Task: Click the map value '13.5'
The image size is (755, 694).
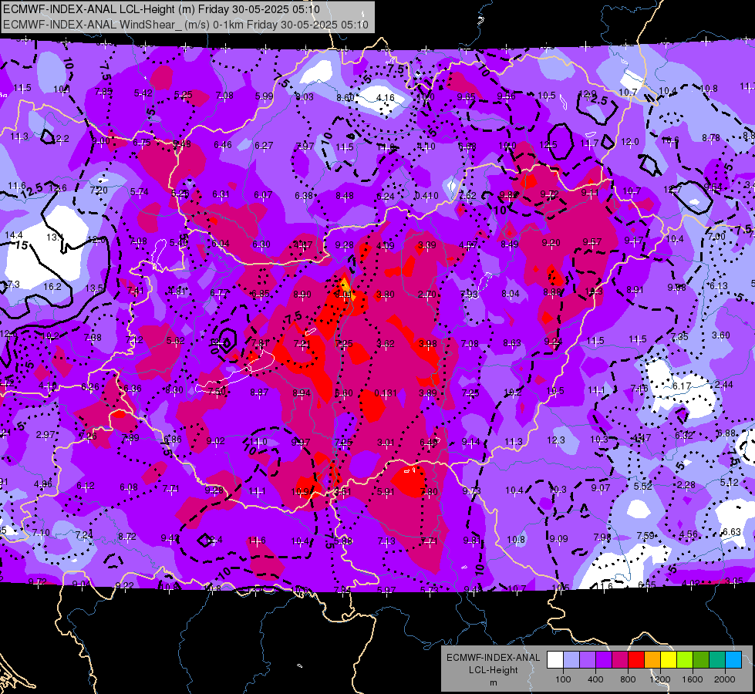Action: click(x=94, y=288)
